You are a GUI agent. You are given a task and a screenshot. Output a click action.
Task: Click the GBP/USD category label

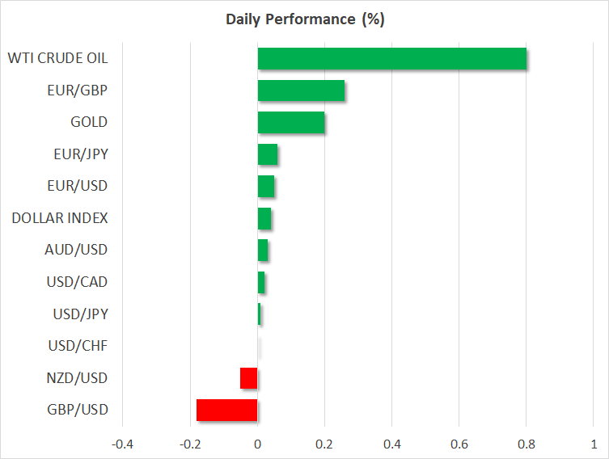click(77, 411)
